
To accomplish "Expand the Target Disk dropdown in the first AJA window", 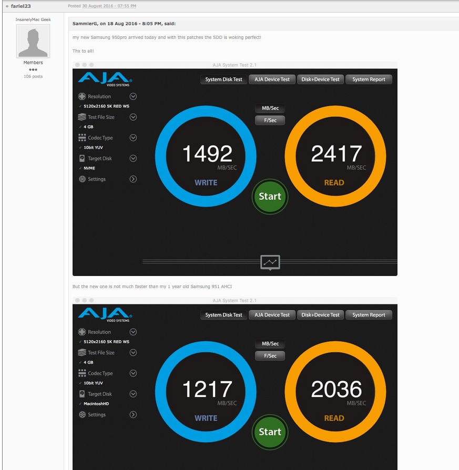I will click(x=133, y=158).
